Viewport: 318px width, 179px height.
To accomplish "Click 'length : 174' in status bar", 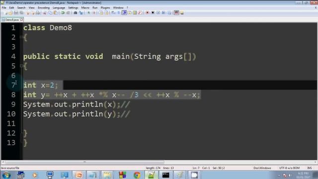I will point(153,168).
